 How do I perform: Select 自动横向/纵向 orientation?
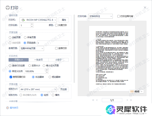[x=21, y=95]
